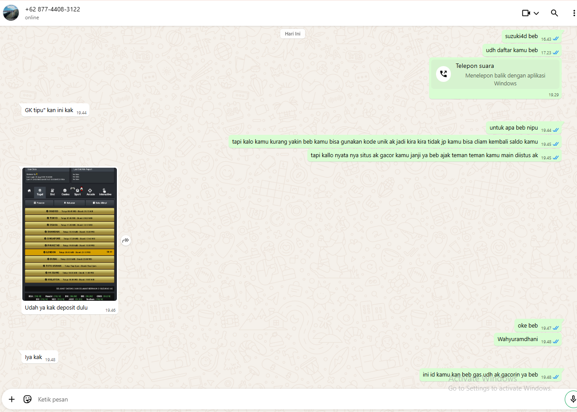The image size is (577, 412).
Task: Focus the 'Ketik pesan' message field
Action: tap(298, 399)
